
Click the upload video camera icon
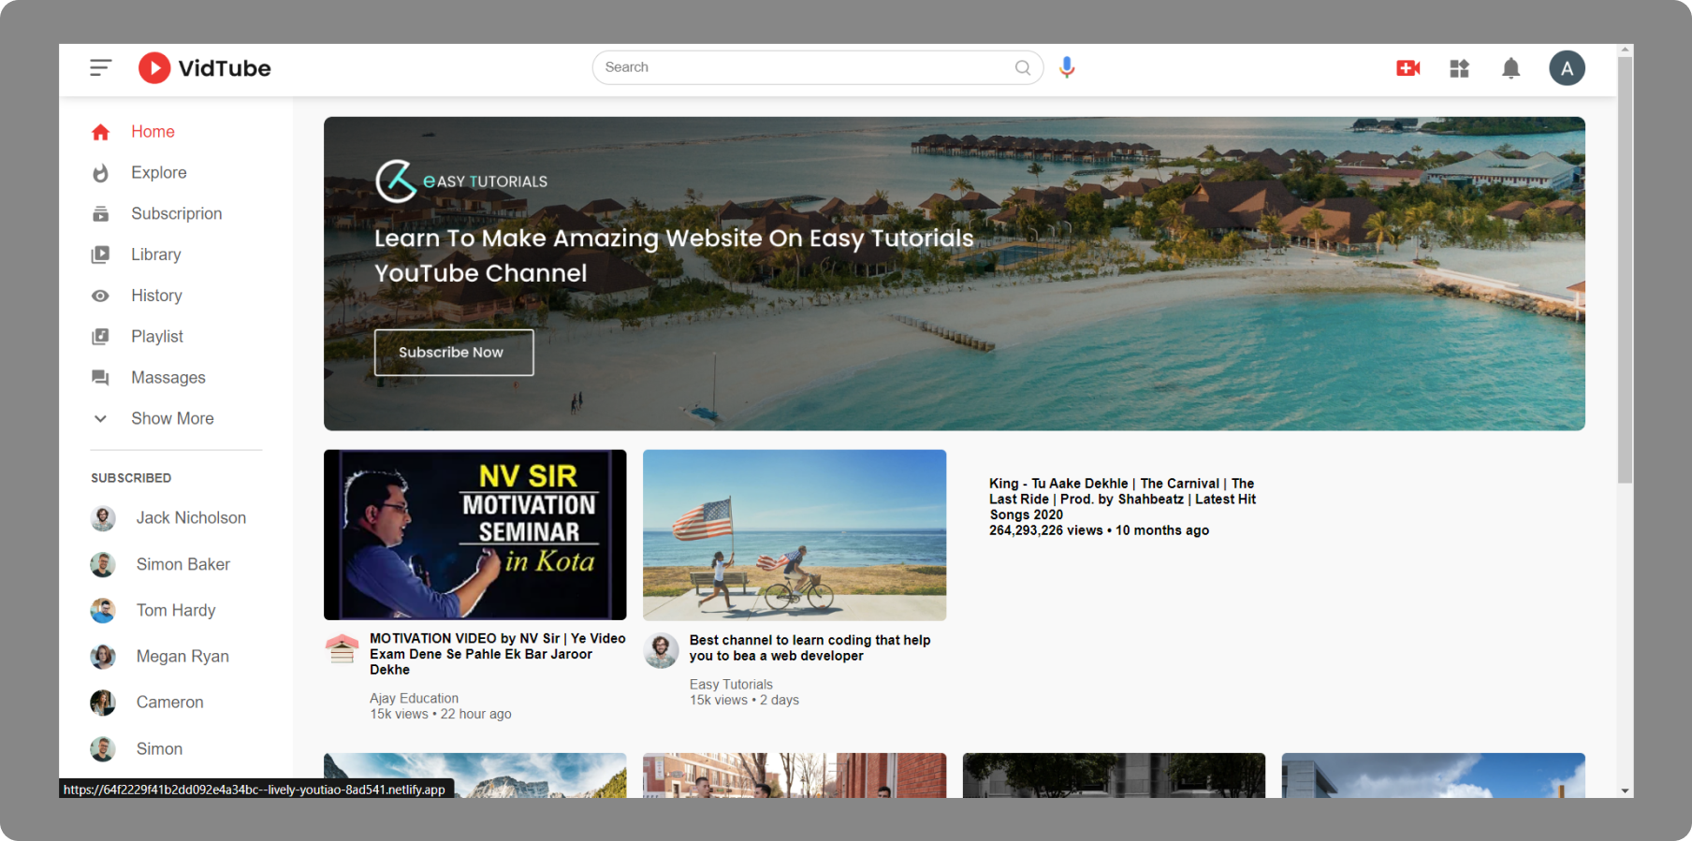[1408, 68]
